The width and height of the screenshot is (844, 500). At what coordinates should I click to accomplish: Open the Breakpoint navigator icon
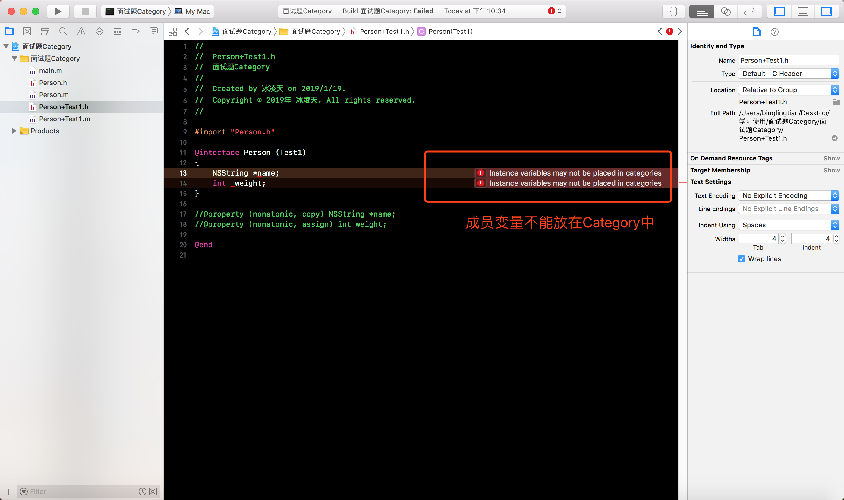pyautogui.click(x=135, y=31)
